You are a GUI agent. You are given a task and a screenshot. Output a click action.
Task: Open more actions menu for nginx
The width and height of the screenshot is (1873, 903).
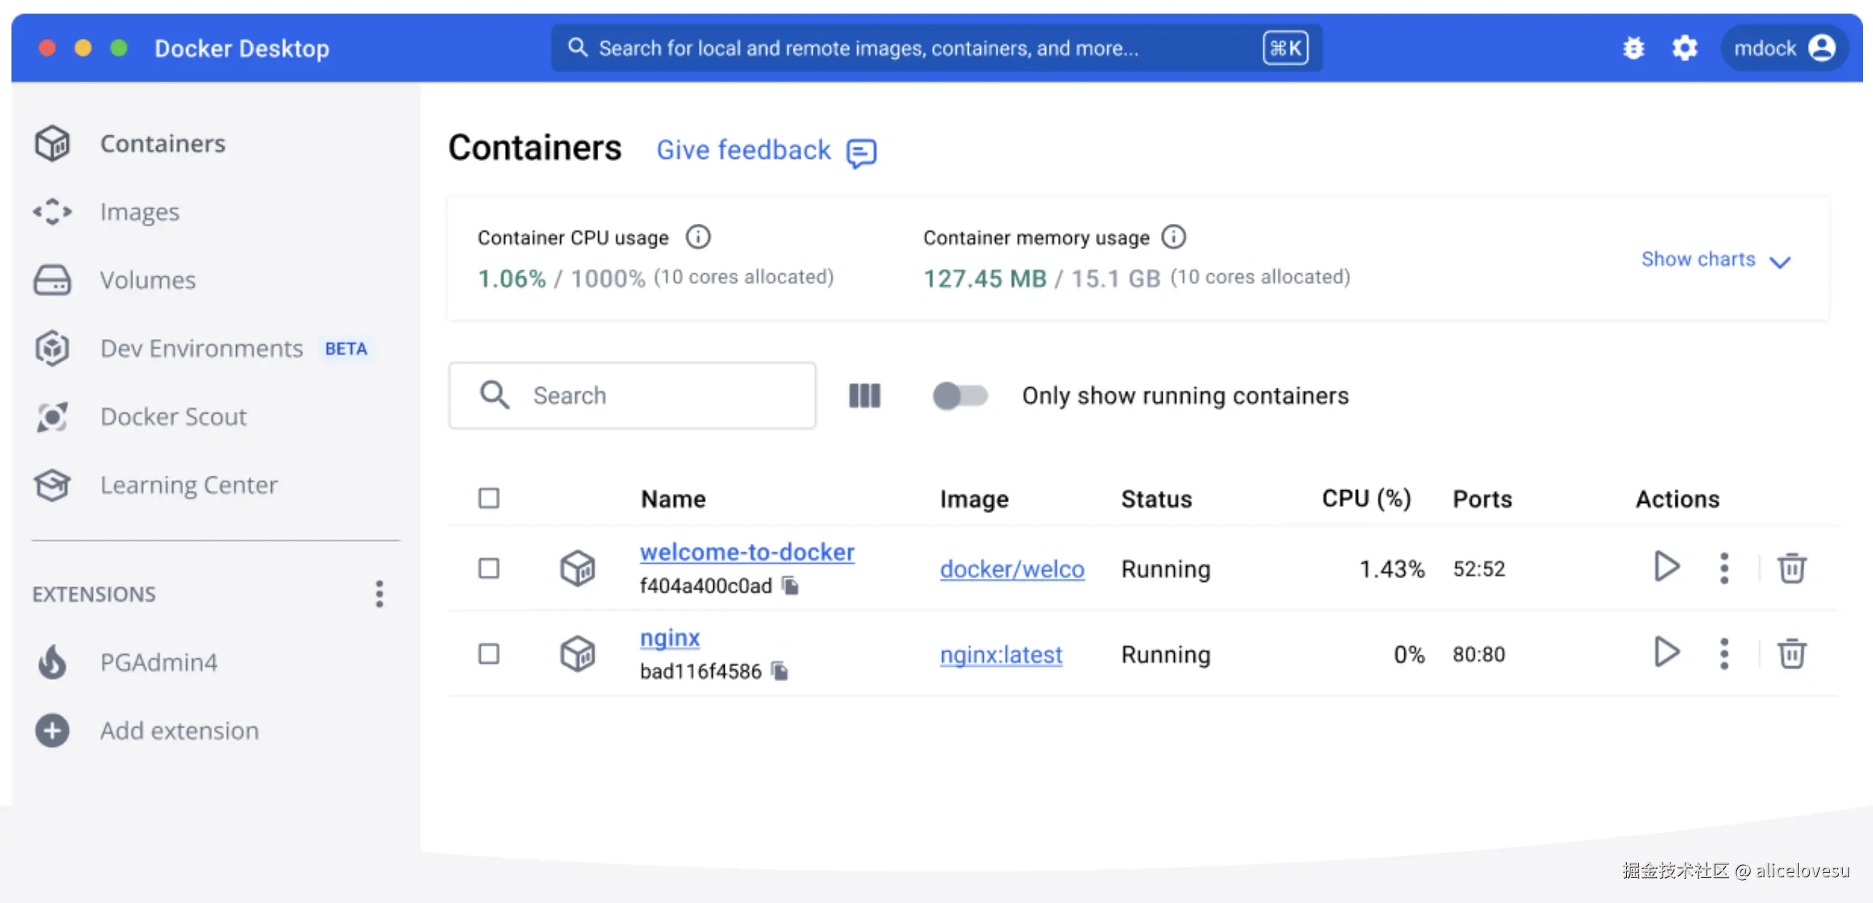click(x=1723, y=653)
